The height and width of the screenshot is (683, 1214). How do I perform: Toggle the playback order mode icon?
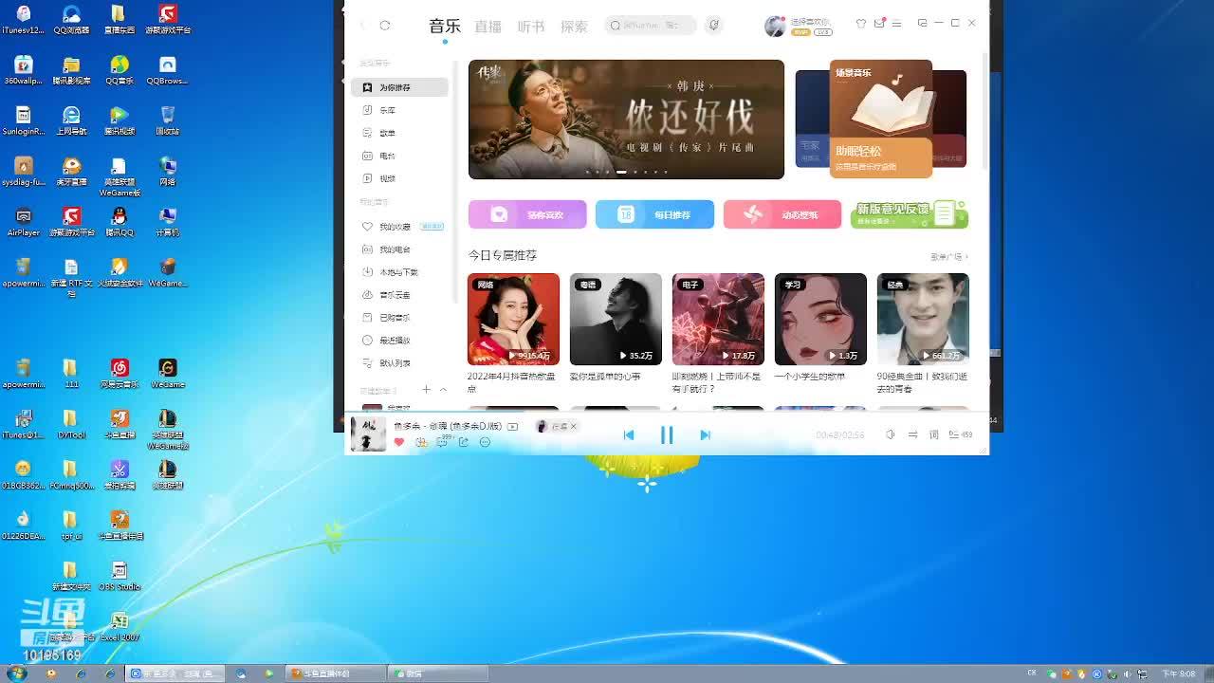click(x=912, y=434)
